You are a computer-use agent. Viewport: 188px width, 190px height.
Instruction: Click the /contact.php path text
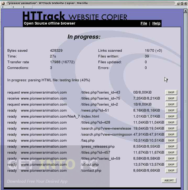tap(91, 171)
